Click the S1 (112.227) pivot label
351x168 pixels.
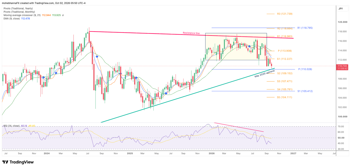coord(285,59)
